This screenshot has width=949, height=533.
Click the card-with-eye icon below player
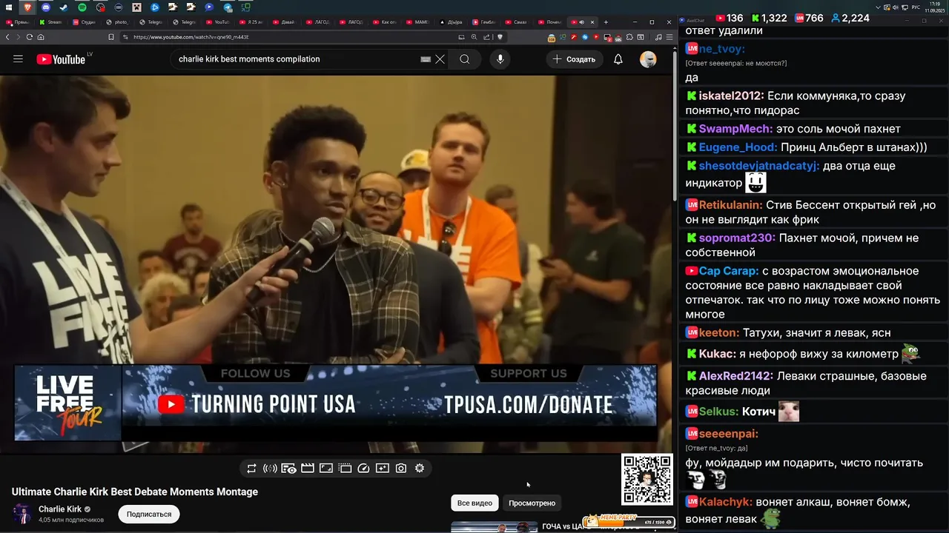289,469
